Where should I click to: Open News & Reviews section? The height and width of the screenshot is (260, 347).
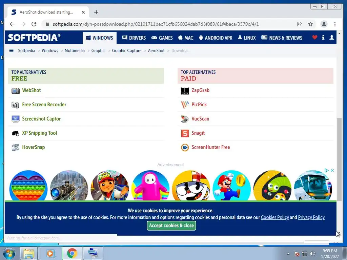pyautogui.click(x=282, y=38)
